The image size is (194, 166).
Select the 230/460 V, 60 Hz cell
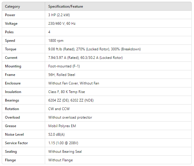coord(62,24)
